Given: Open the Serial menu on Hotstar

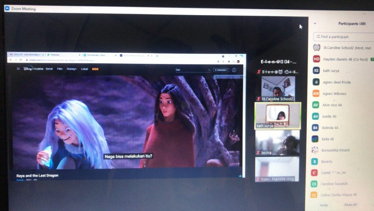Looking at the screenshot, I should pyautogui.click(x=49, y=69).
